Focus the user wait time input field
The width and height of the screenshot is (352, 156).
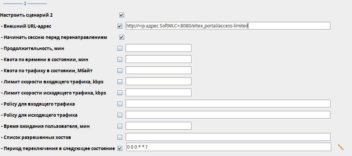click(x=158, y=126)
